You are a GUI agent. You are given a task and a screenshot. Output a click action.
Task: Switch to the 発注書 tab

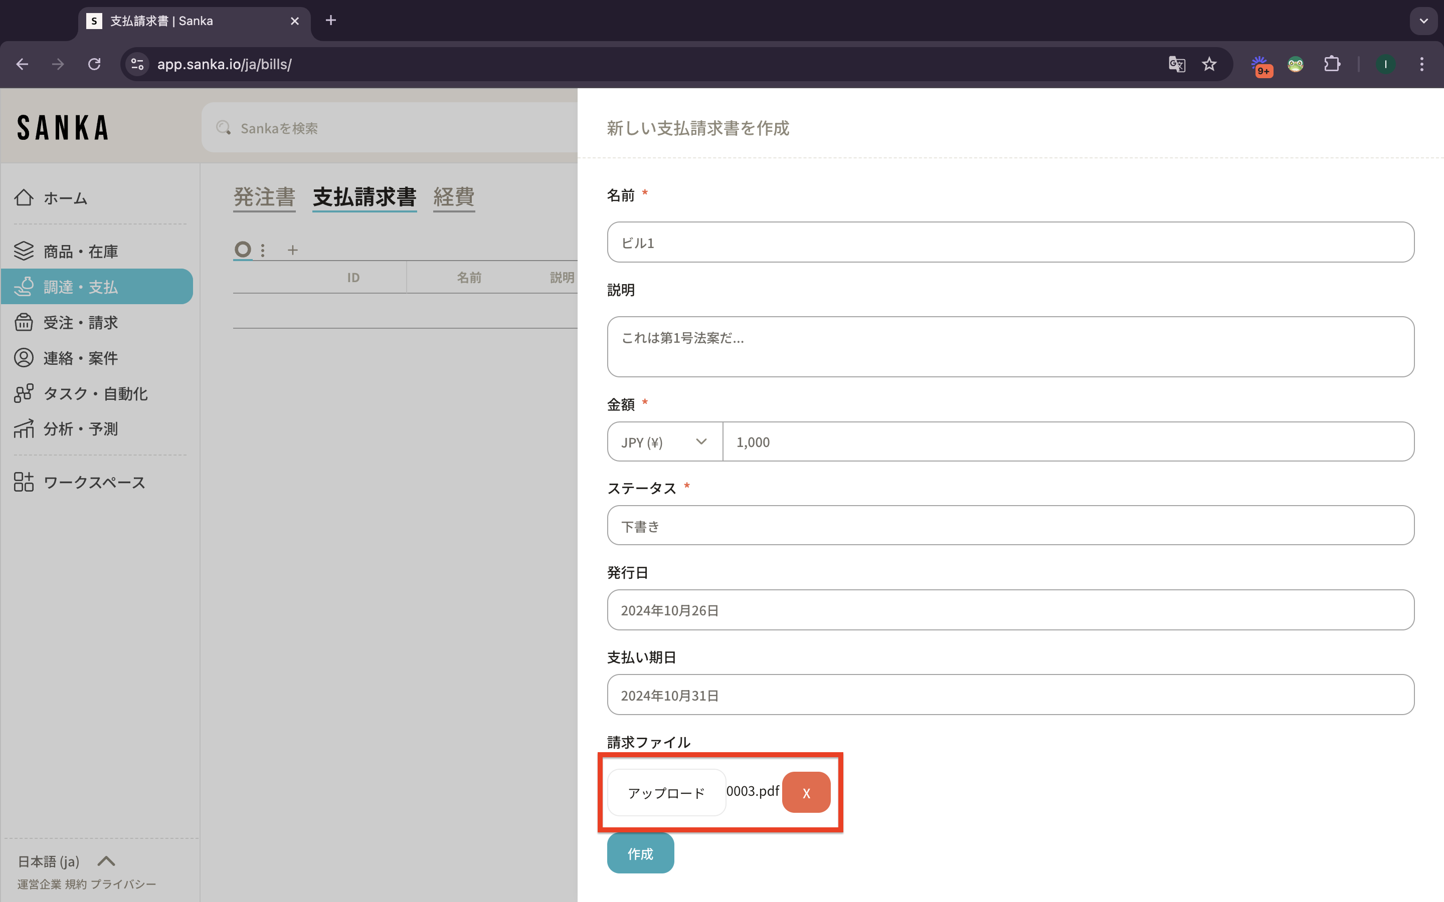pyautogui.click(x=264, y=197)
